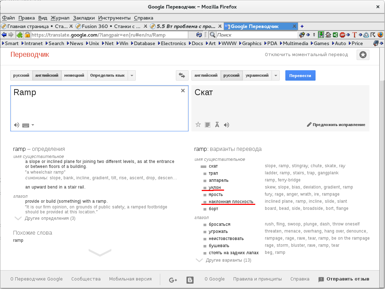Open the Smart bookmarks folder
This screenshot has height=289, width=385.
click(x=10, y=43)
